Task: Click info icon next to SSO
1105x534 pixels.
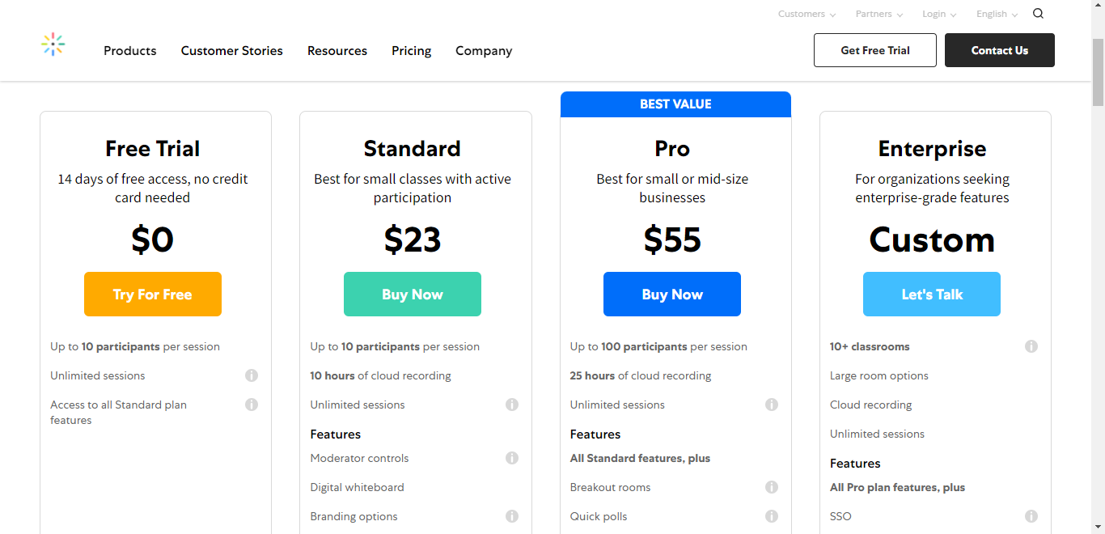Action: pyautogui.click(x=1031, y=516)
